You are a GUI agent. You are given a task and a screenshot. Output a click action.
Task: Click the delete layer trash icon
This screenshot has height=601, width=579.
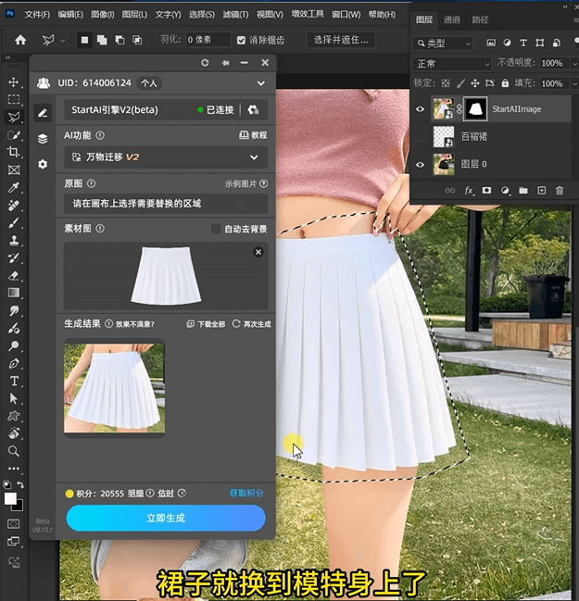click(560, 191)
